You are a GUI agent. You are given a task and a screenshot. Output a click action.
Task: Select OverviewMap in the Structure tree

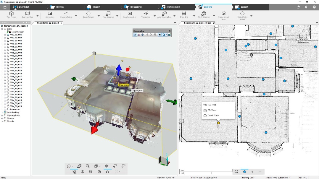pos(13,113)
